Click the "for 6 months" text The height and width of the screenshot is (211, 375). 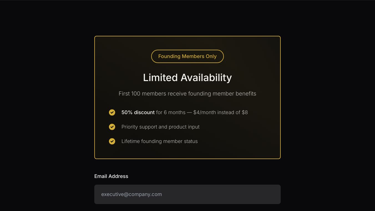pos(171,112)
